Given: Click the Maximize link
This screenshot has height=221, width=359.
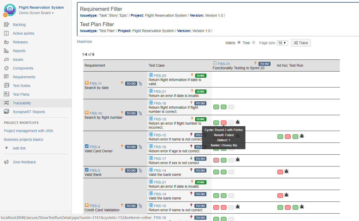Looking at the screenshot, I should [84, 42].
